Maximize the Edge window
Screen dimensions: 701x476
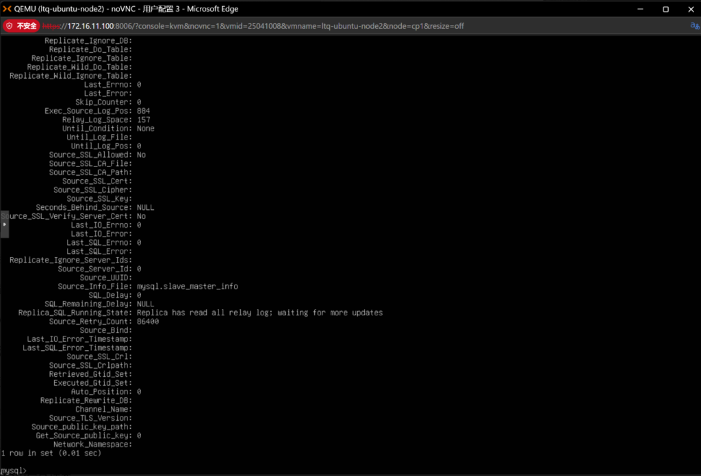coord(665,9)
